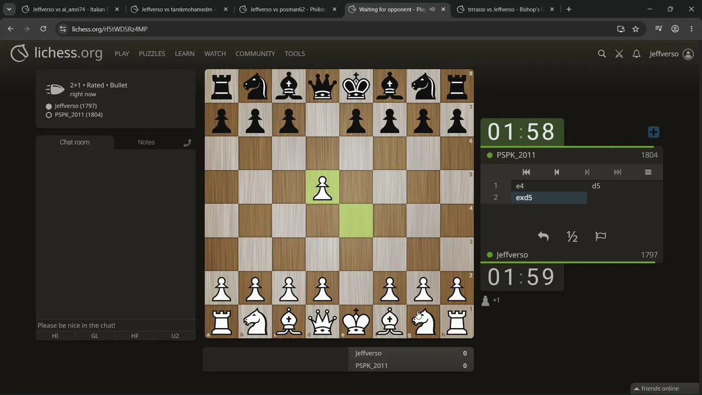
Task: Click the lichess.org logo
Action: (56, 53)
